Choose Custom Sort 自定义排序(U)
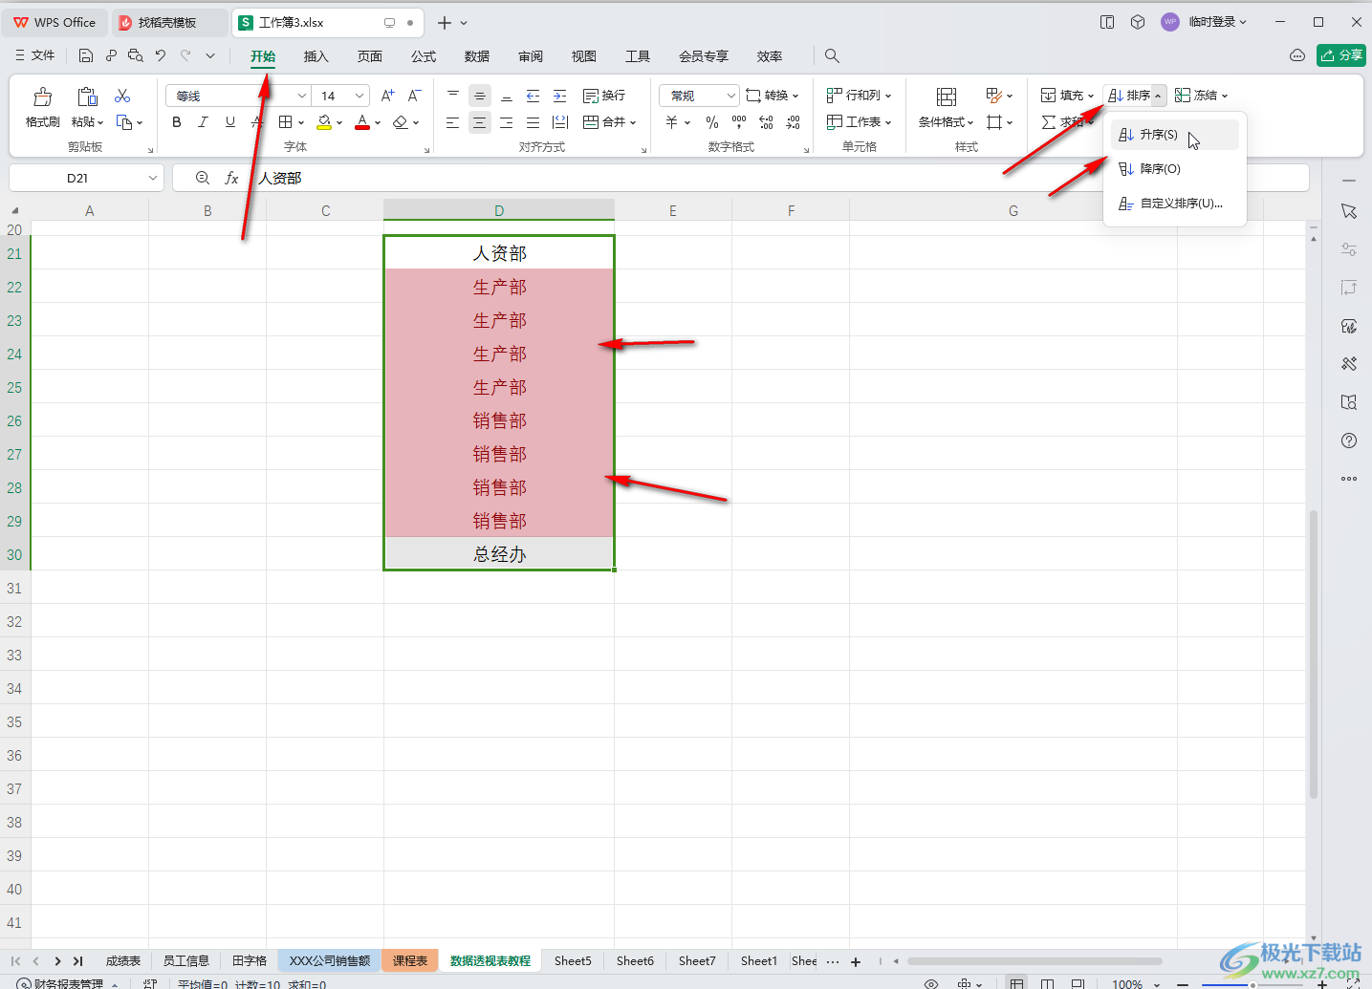 point(1174,204)
